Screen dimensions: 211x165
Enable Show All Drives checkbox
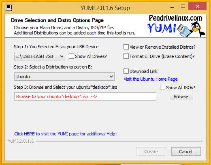pos(71,56)
